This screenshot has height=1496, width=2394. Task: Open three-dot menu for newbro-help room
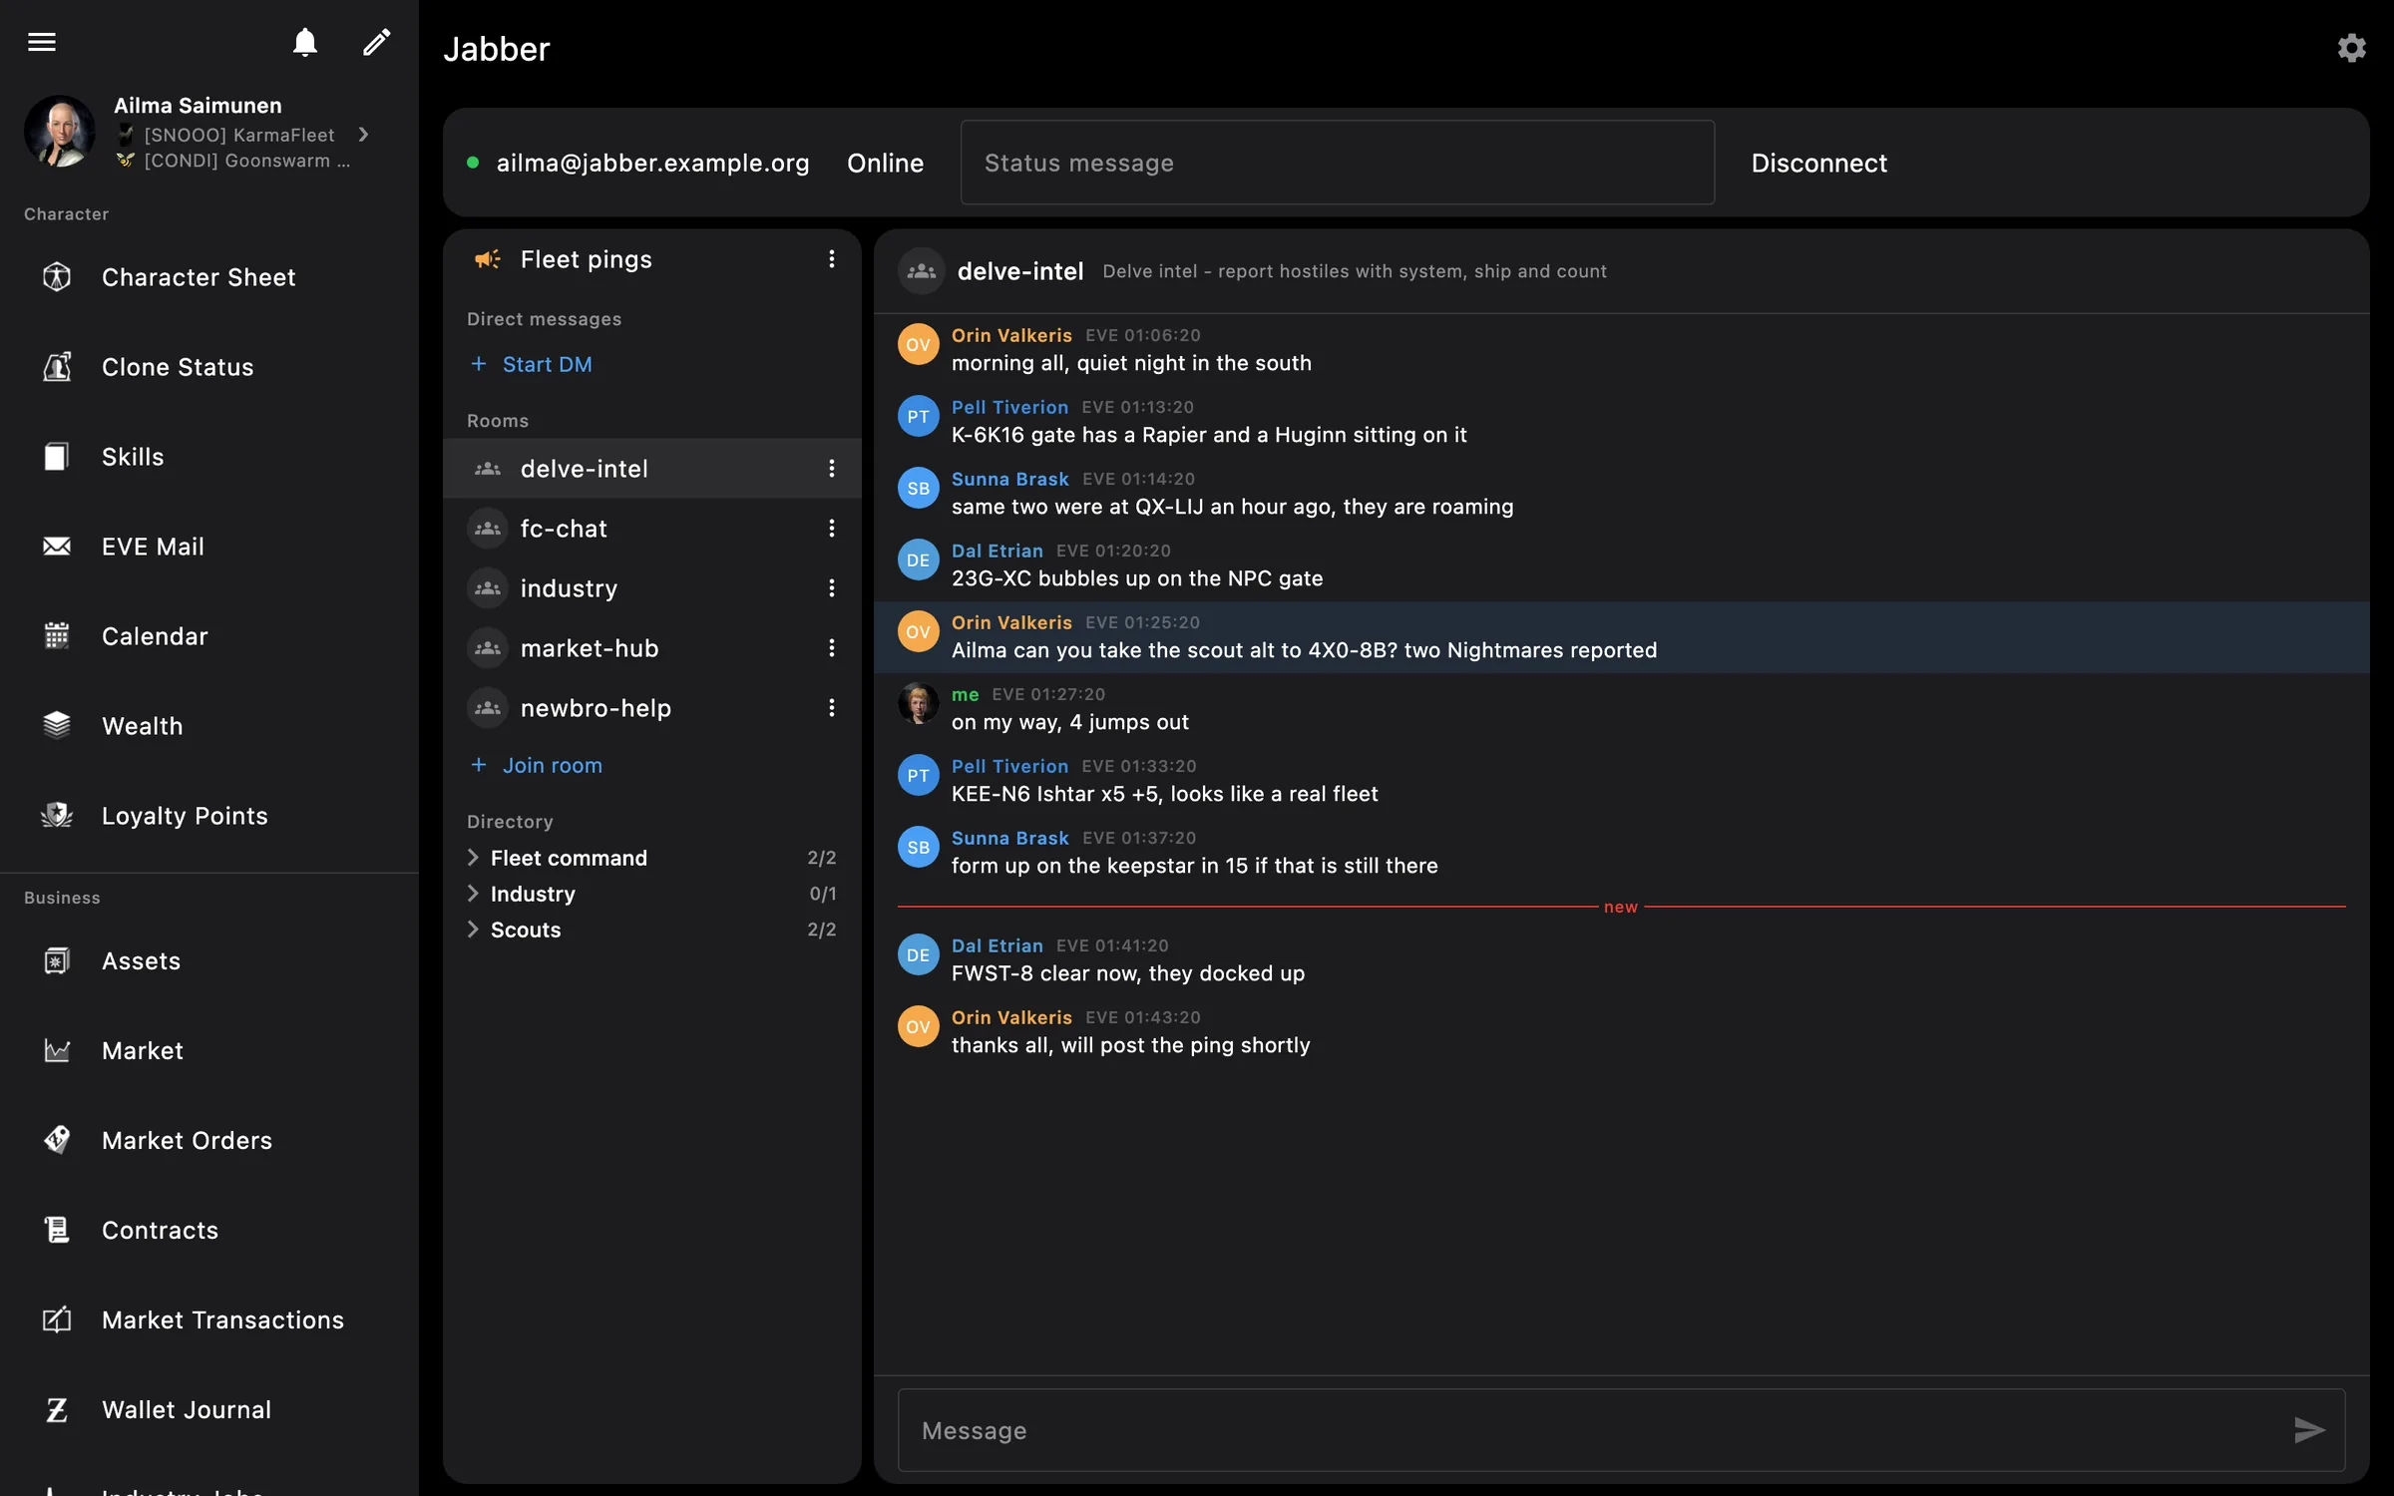(831, 708)
